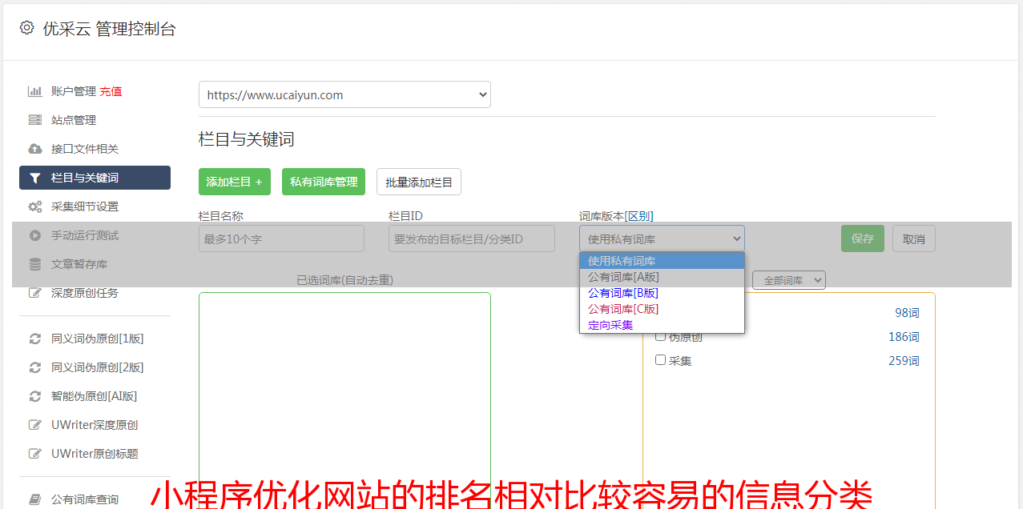
Task: Click the 栏目ID input field
Action: [472, 238]
